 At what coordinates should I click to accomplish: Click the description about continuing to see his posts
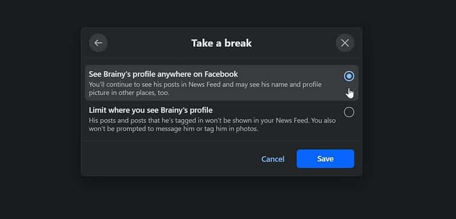pyautogui.click(x=205, y=89)
